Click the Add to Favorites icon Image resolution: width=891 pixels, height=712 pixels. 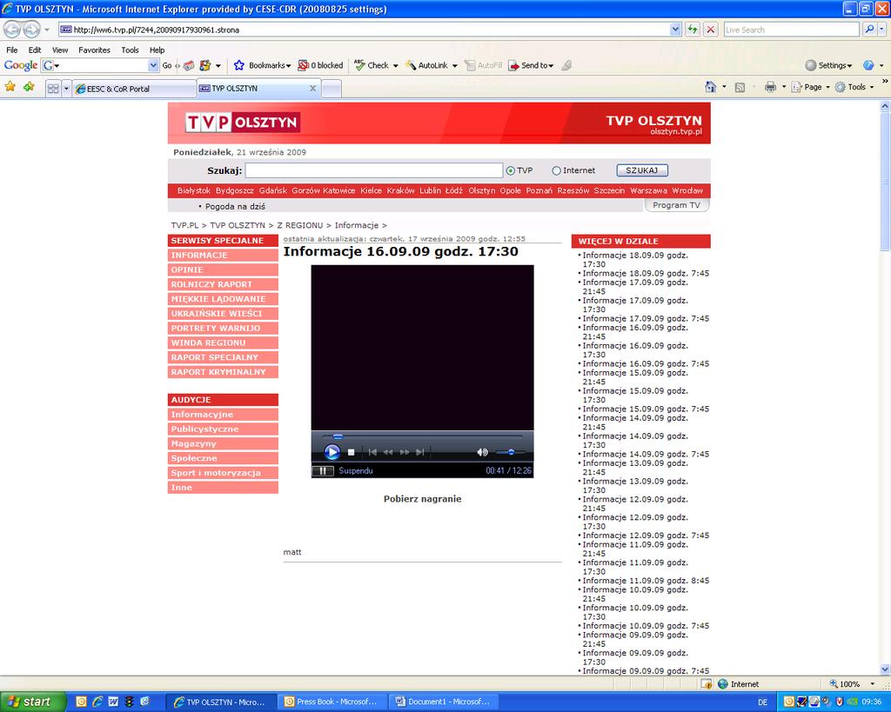click(29, 86)
